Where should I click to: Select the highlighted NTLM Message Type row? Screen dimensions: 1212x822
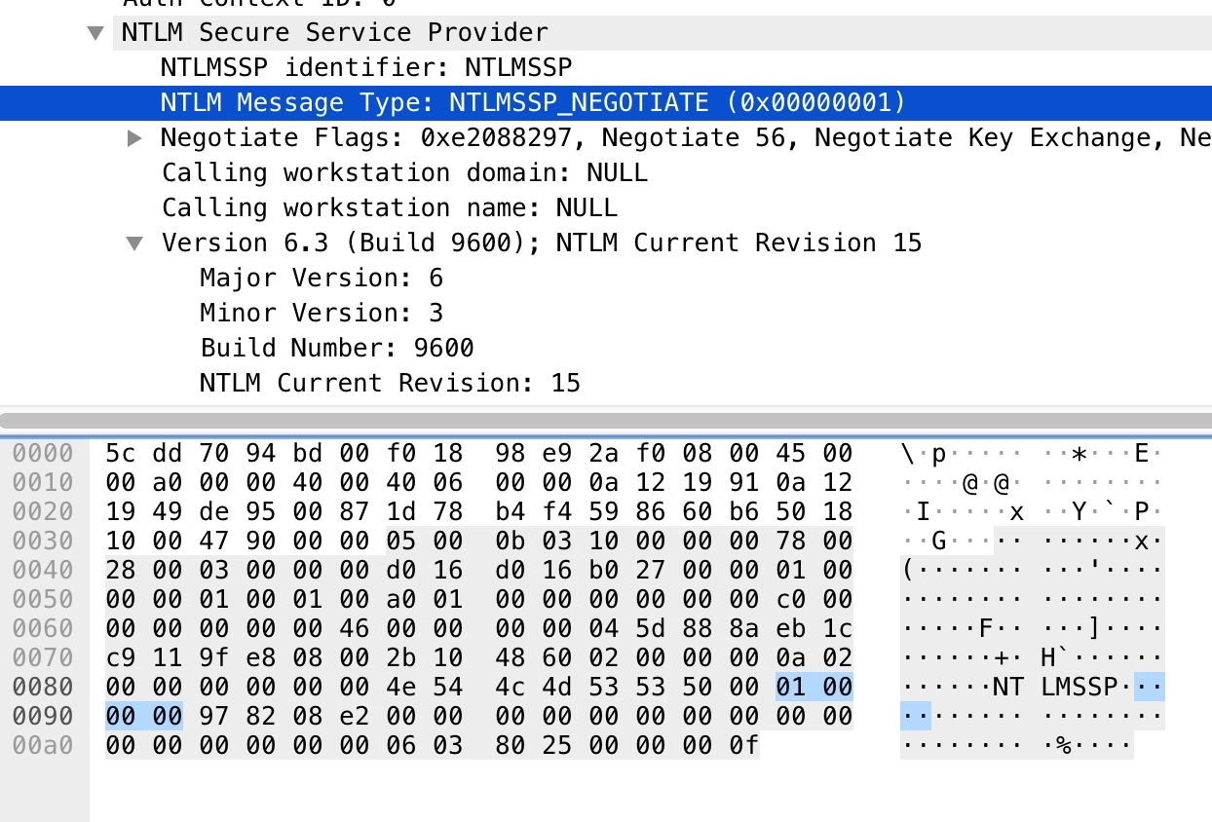pyautogui.click(x=533, y=103)
